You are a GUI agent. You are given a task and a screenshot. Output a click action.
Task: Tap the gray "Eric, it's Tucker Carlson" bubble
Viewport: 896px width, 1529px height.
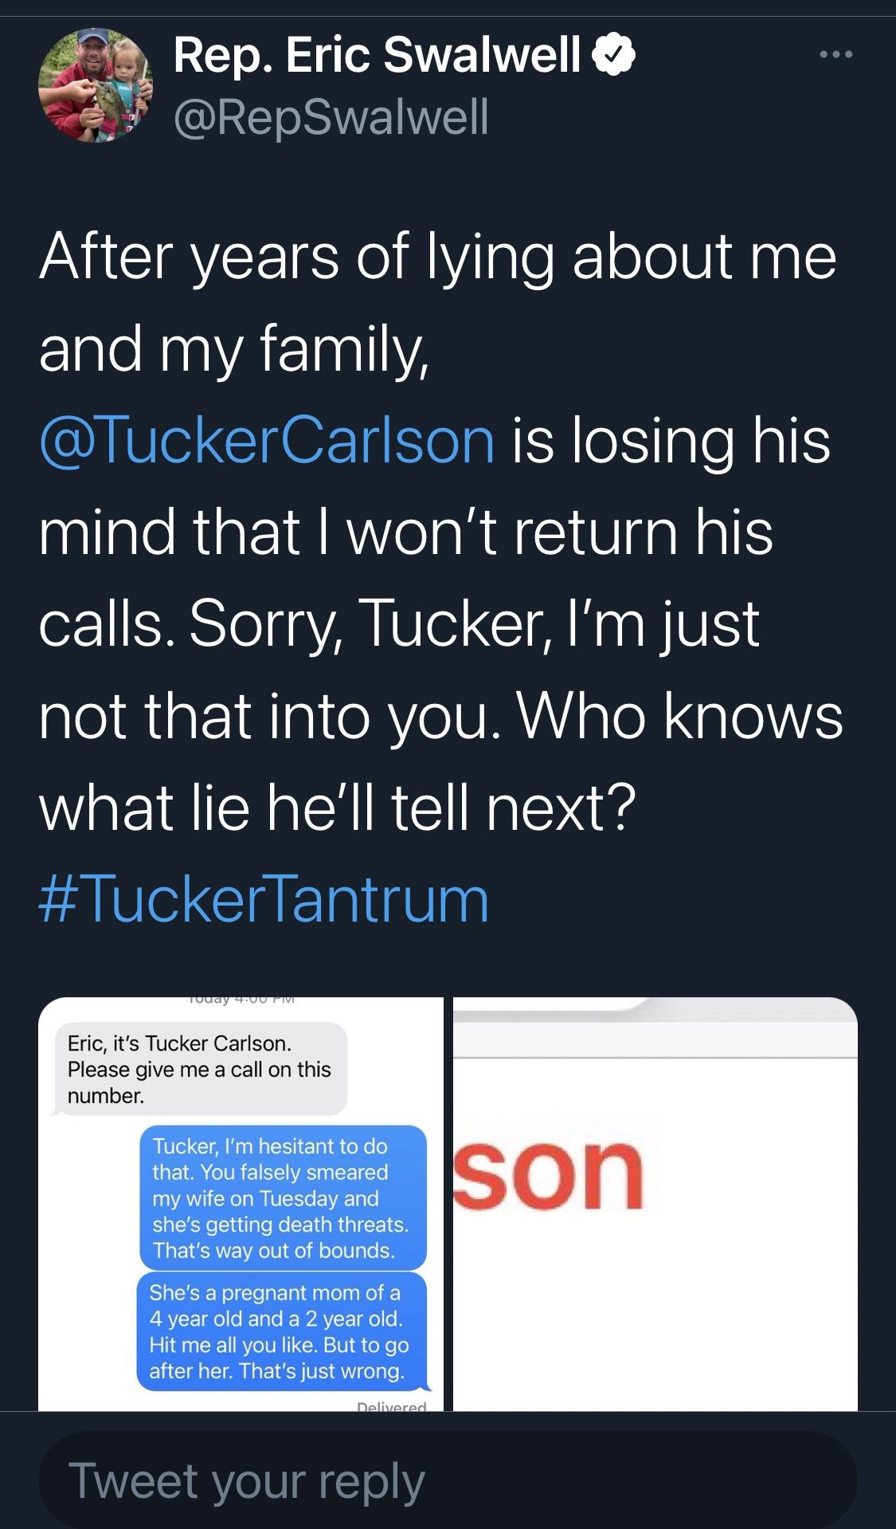tap(200, 1069)
